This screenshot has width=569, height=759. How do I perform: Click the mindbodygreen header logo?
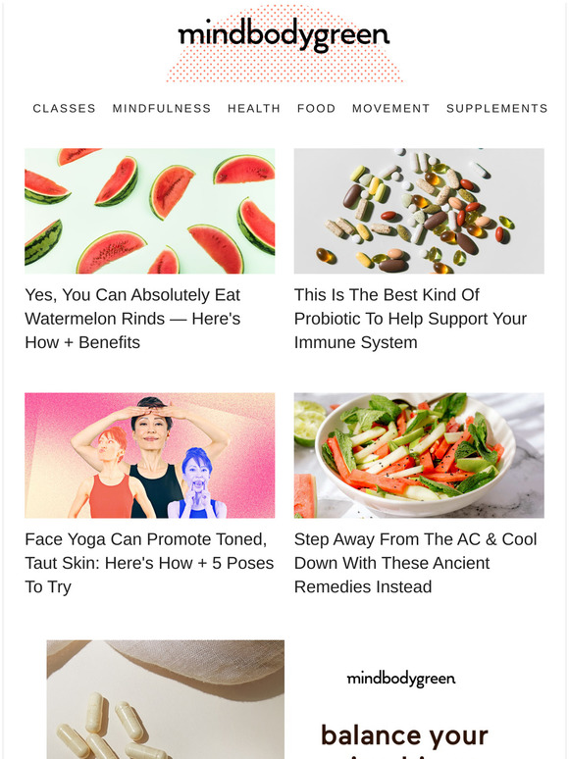click(x=284, y=34)
